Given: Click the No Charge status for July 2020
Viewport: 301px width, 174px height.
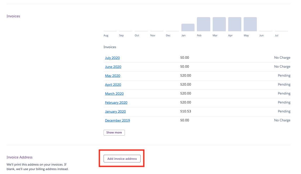Looking at the screenshot, I should (x=282, y=58).
